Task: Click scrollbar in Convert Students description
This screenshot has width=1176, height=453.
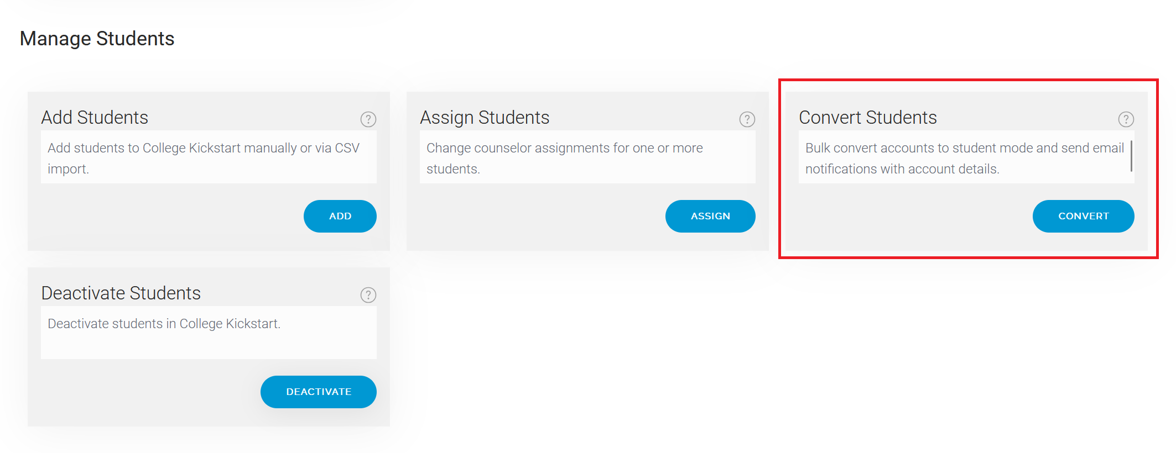Action: tap(1131, 156)
